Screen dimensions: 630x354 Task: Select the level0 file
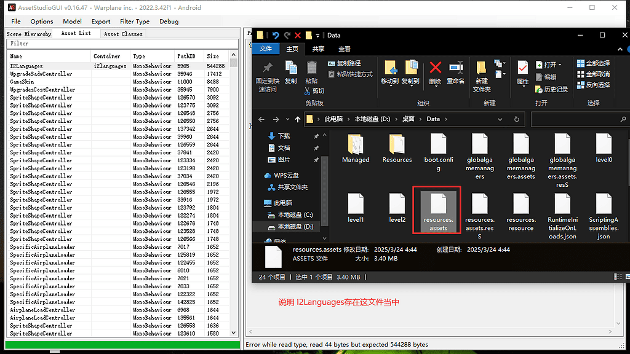pos(604,149)
